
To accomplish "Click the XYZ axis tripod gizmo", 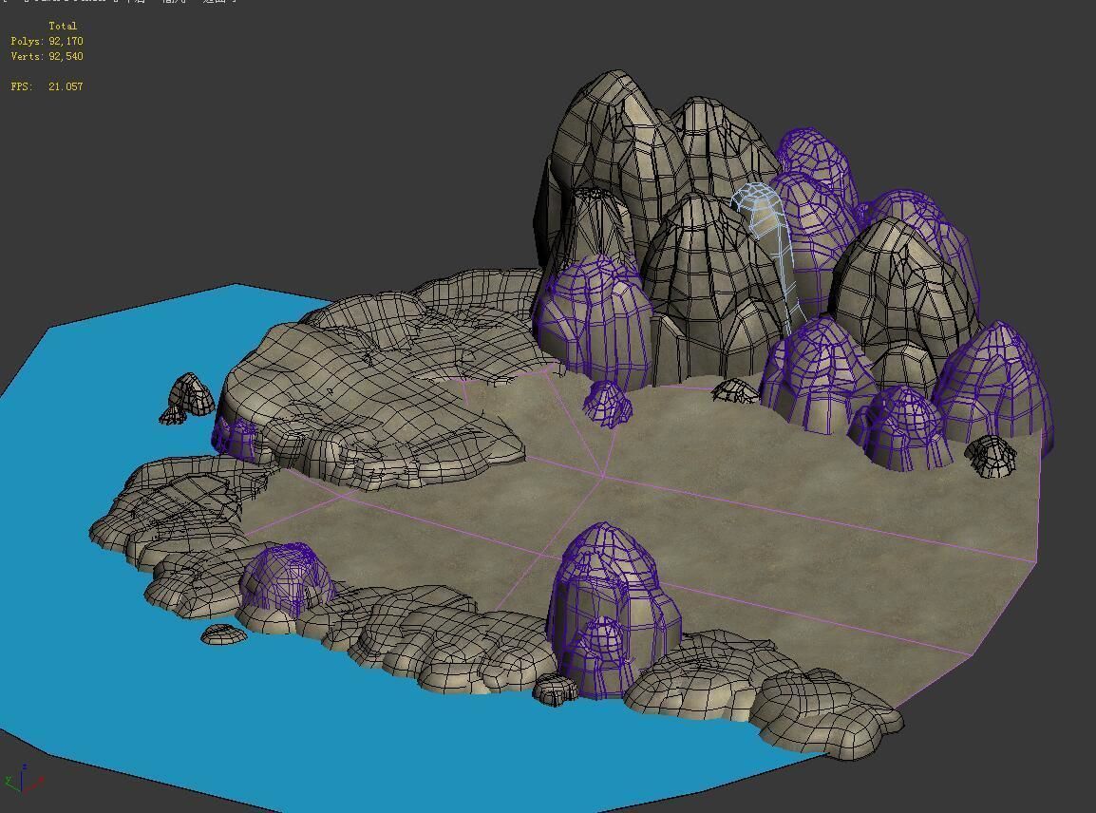I will click(23, 779).
